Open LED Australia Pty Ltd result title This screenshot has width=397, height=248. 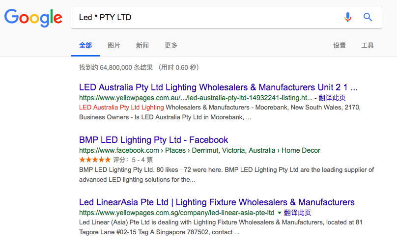218,87
